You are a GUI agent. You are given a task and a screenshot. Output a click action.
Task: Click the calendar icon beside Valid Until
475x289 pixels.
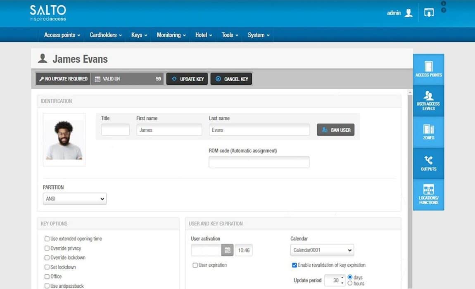pyautogui.click(x=97, y=79)
